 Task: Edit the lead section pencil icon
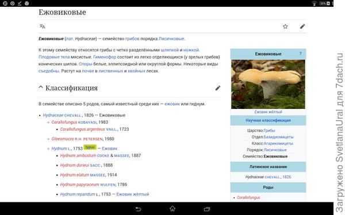[x=302, y=26]
